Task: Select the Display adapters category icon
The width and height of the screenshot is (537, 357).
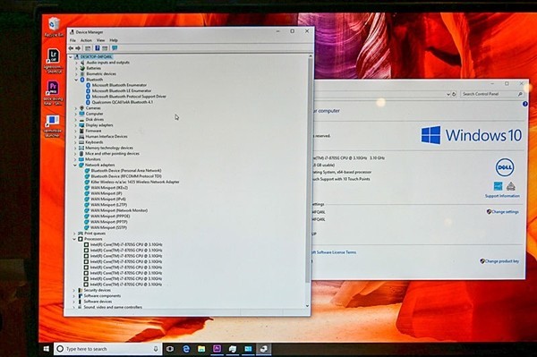Action: click(81, 125)
